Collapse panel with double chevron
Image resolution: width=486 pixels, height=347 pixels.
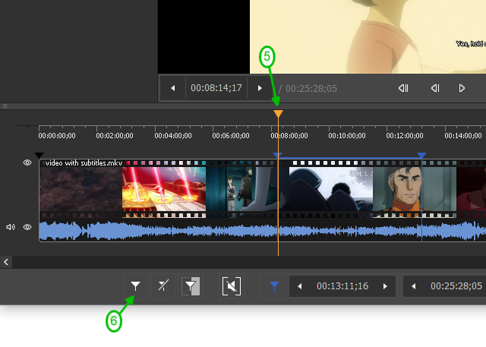tap(5, 106)
